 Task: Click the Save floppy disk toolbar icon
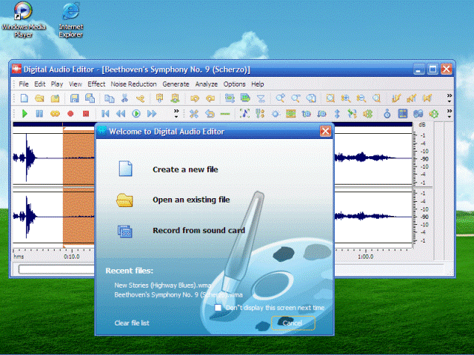[74, 98]
